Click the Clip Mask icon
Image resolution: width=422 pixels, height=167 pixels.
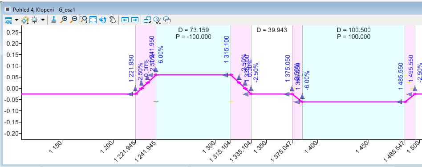(x=167, y=20)
